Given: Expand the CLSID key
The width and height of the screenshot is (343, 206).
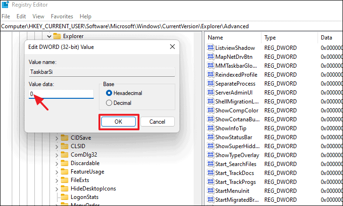Looking at the screenshot, I should click(57, 147).
